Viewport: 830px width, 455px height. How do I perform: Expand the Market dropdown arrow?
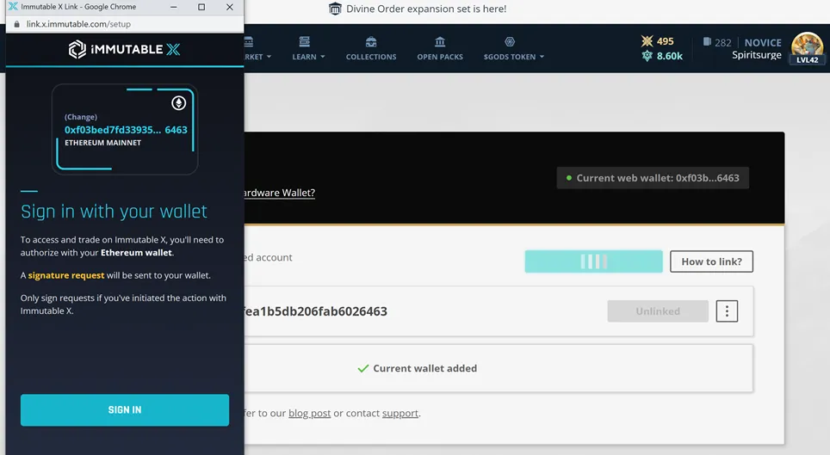click(269, 57)
